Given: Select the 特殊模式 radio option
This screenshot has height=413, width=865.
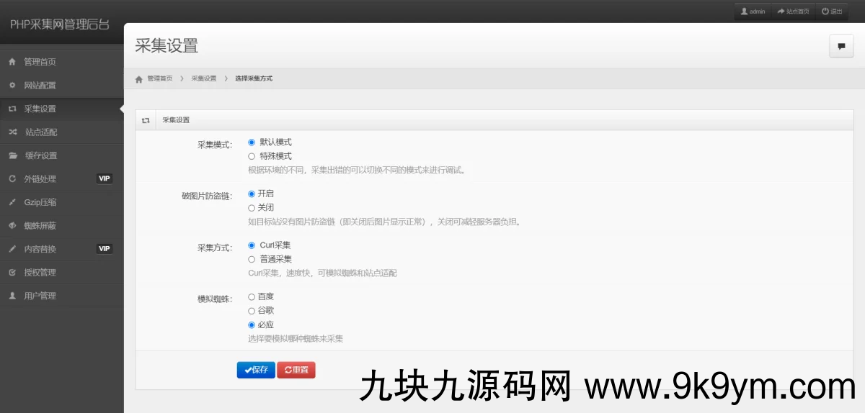Looking at the screenshot, I should point(252,156).
